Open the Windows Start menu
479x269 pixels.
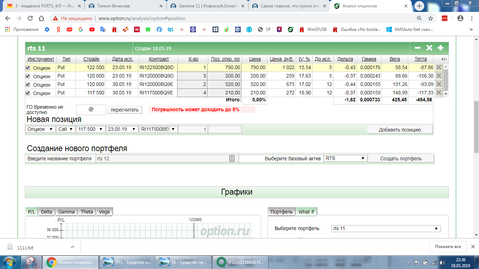[x=10, y=262]
